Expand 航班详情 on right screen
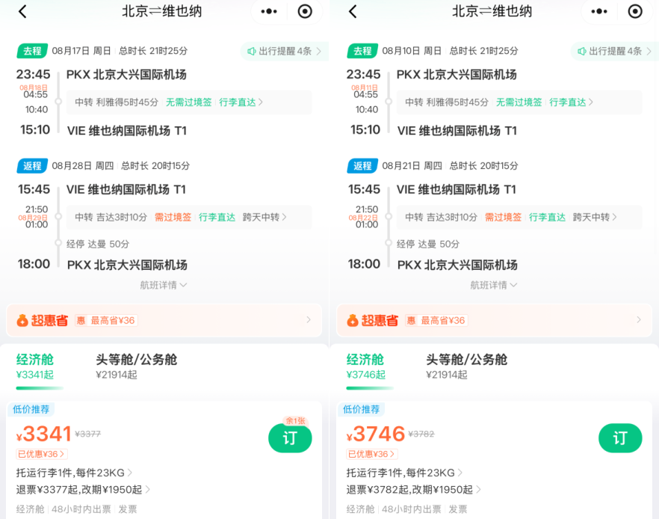659x519 pixels. 493,285
